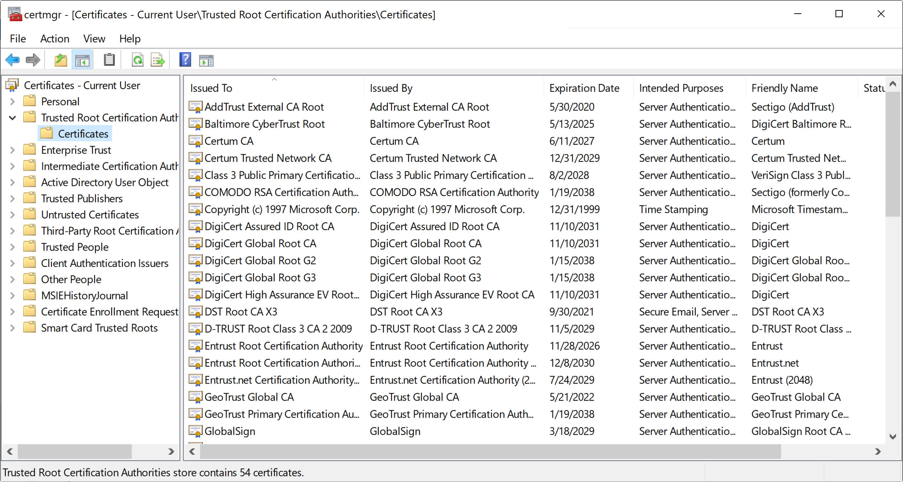This screenshot has height=482, width=903.
Task: Expand Intermediate Certification Authorities node
Action: (13, 166)
